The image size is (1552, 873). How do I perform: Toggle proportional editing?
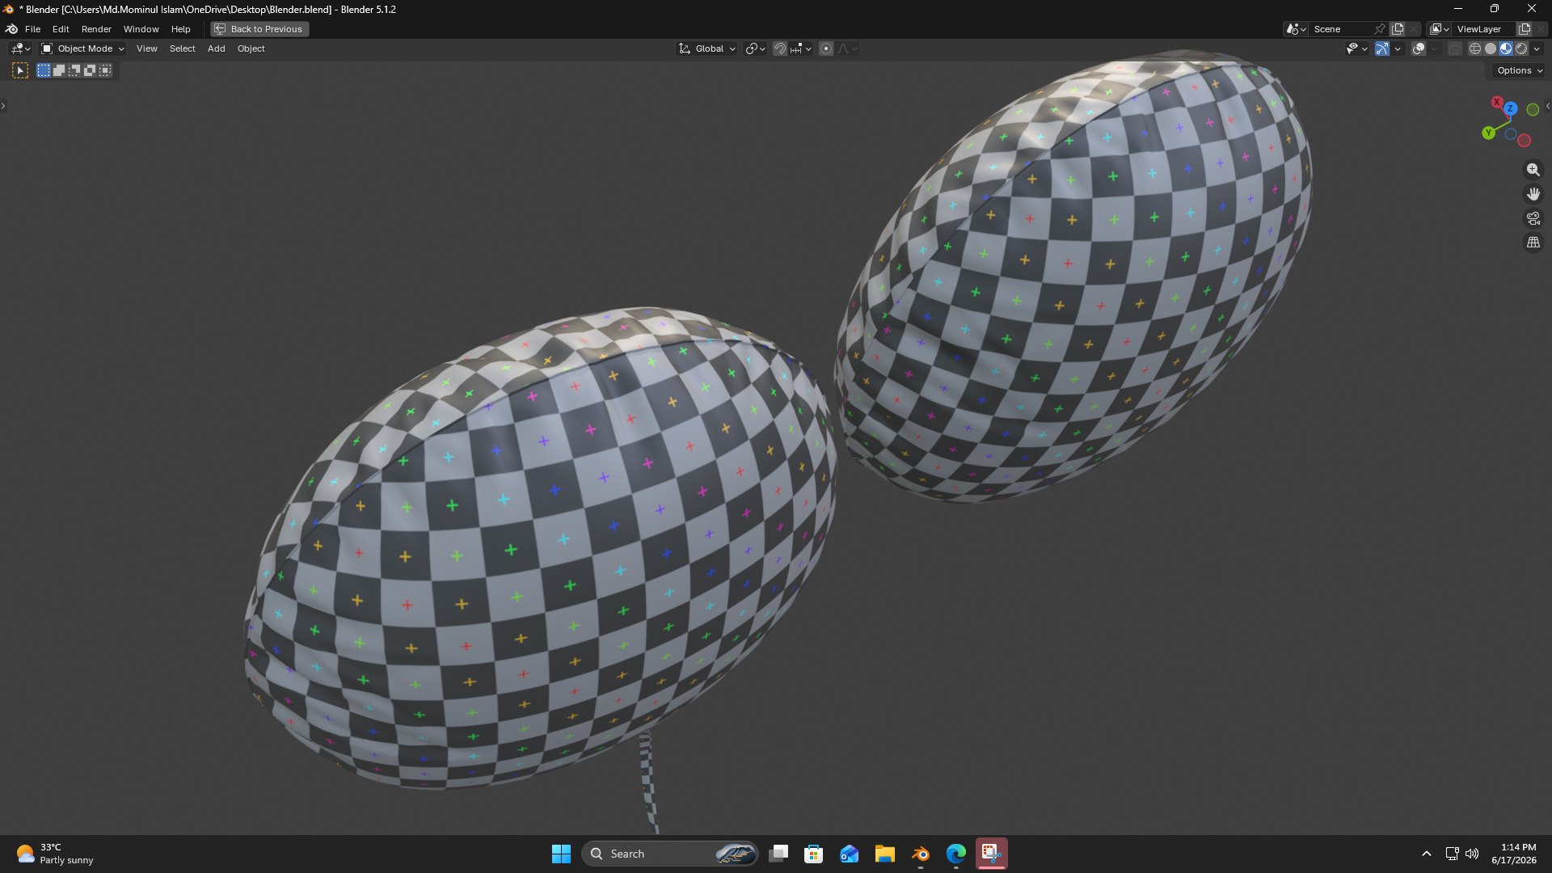click(826, 48)
